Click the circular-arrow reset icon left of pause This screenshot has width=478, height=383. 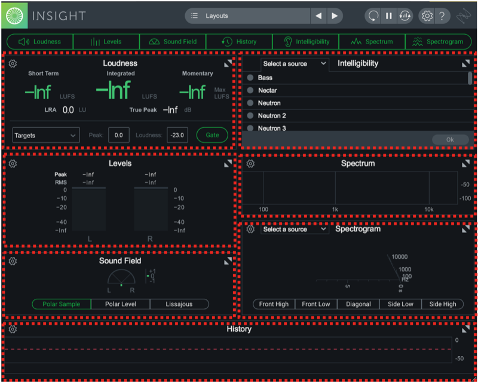(373, 16)
